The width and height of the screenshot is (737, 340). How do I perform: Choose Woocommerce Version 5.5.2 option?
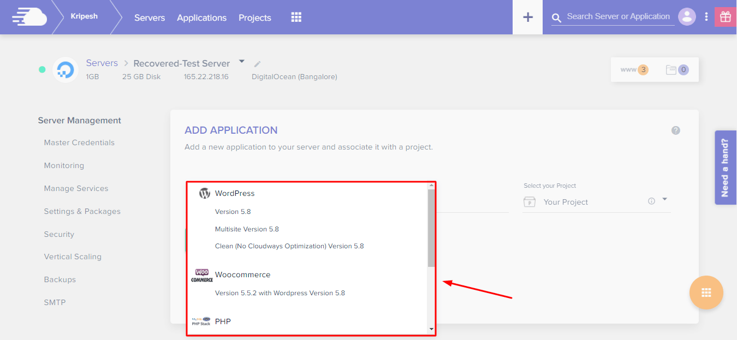tap(280, 293)
